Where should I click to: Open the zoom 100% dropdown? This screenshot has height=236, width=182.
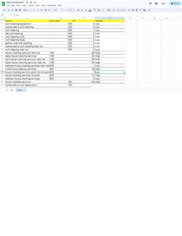(x=26, y=10)
